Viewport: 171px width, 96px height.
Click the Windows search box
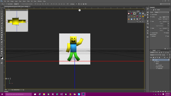point(18,94)
